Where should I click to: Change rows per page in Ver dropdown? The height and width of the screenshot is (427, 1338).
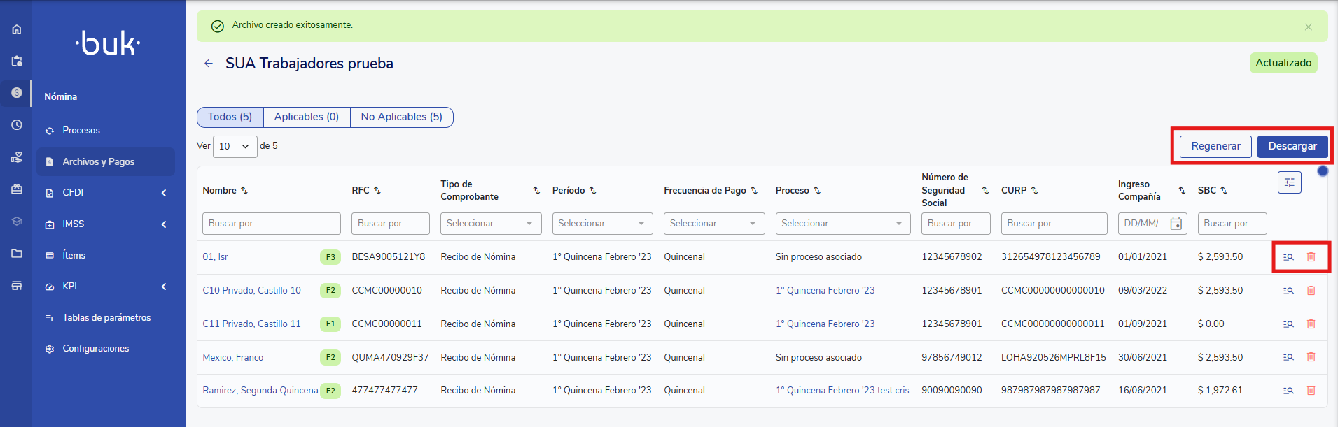(235, 147)
